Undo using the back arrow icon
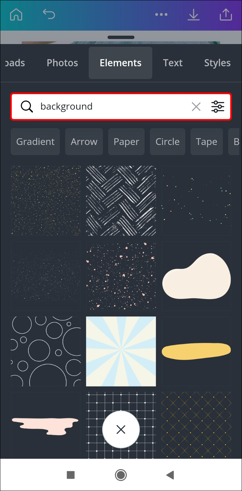The image size is (242, 491). (x=49, y=14)
